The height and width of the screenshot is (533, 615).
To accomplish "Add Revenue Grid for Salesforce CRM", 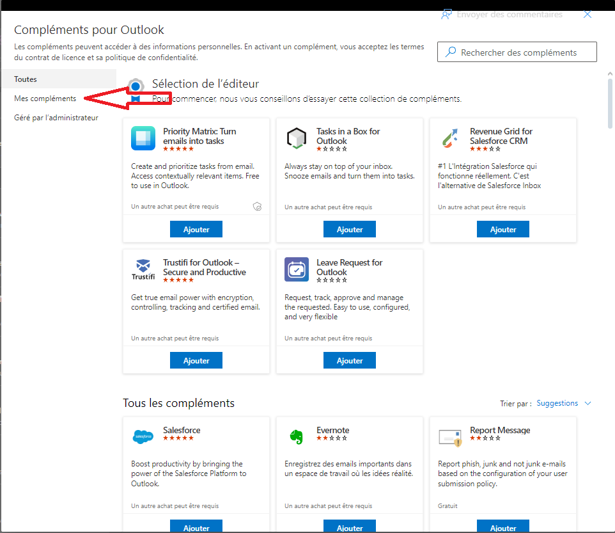I will [503, 229].
